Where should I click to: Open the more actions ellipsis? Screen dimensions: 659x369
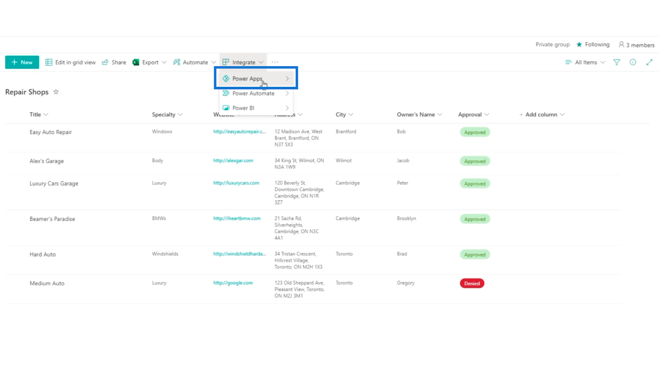pyautogui.click(x=275, y=62)
